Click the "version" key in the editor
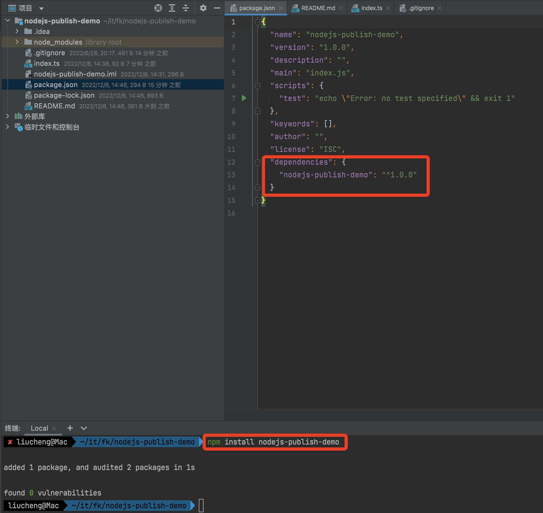Image resolution: width=543 pixels, height=513 pixels. (x=290, y=48)
